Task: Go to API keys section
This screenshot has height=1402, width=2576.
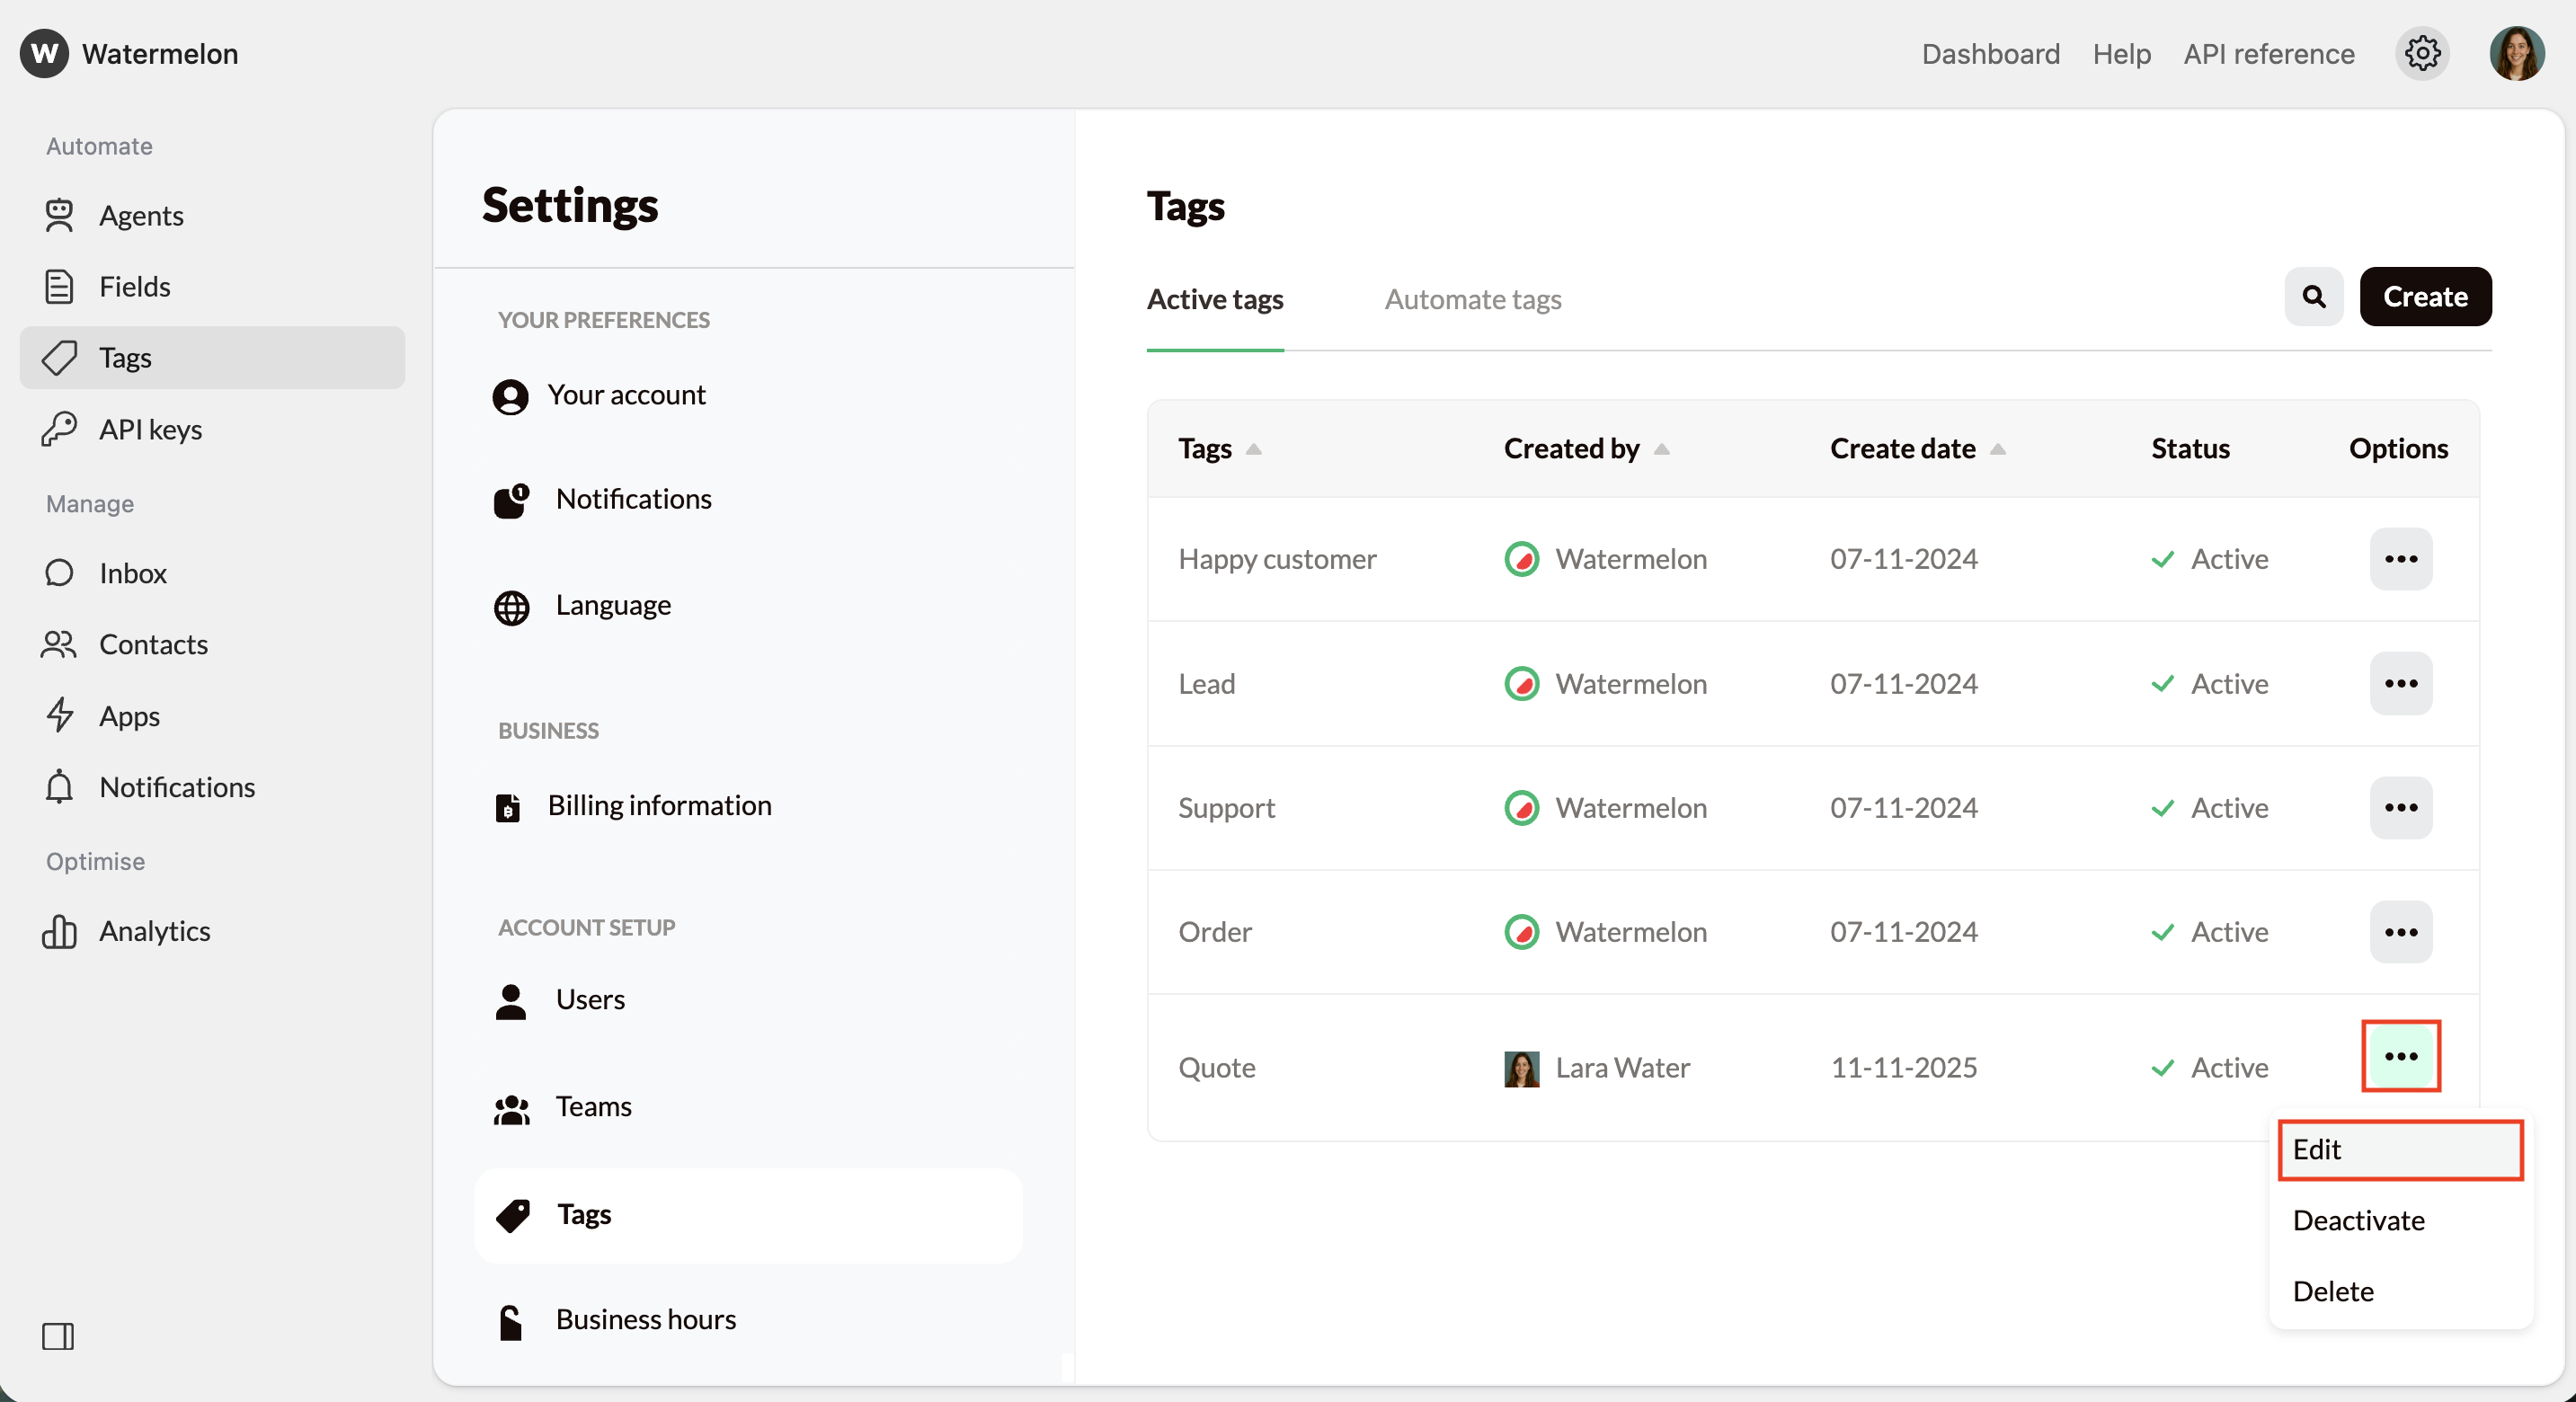Action: click(x=150, y=429)
